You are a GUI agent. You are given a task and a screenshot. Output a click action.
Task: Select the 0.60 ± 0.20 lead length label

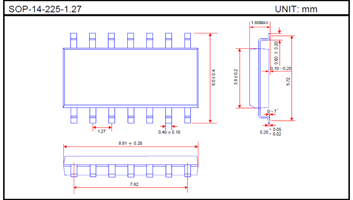(276, 53)
